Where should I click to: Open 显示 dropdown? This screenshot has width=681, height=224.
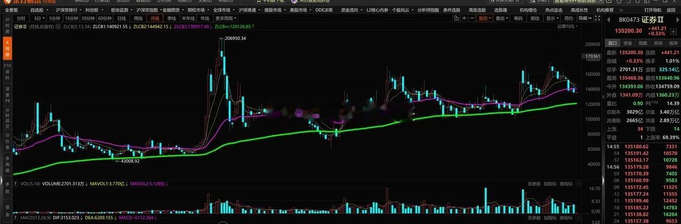pyautogui.click(x=551, y=18)
